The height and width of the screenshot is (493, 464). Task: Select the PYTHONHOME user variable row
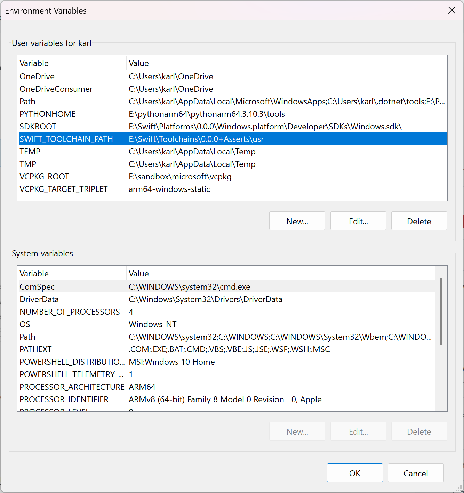pos(48,114)
